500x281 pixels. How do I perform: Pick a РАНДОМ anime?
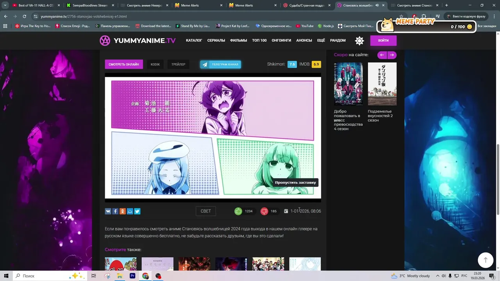point(338,41)
